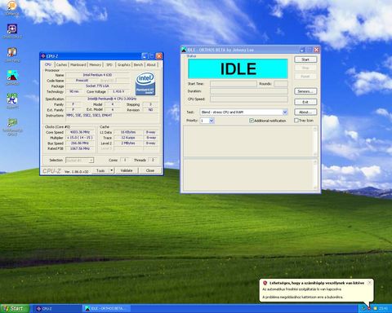
Task: Open the Windows Start menu
Action: click(14, 309)
